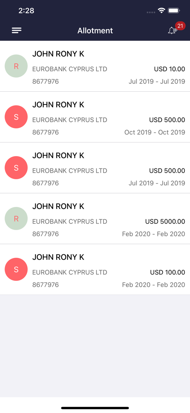Tap the Jul 2019 date range under USD 500.00
This screenshot has height=413, width=190.
(157, 183)
